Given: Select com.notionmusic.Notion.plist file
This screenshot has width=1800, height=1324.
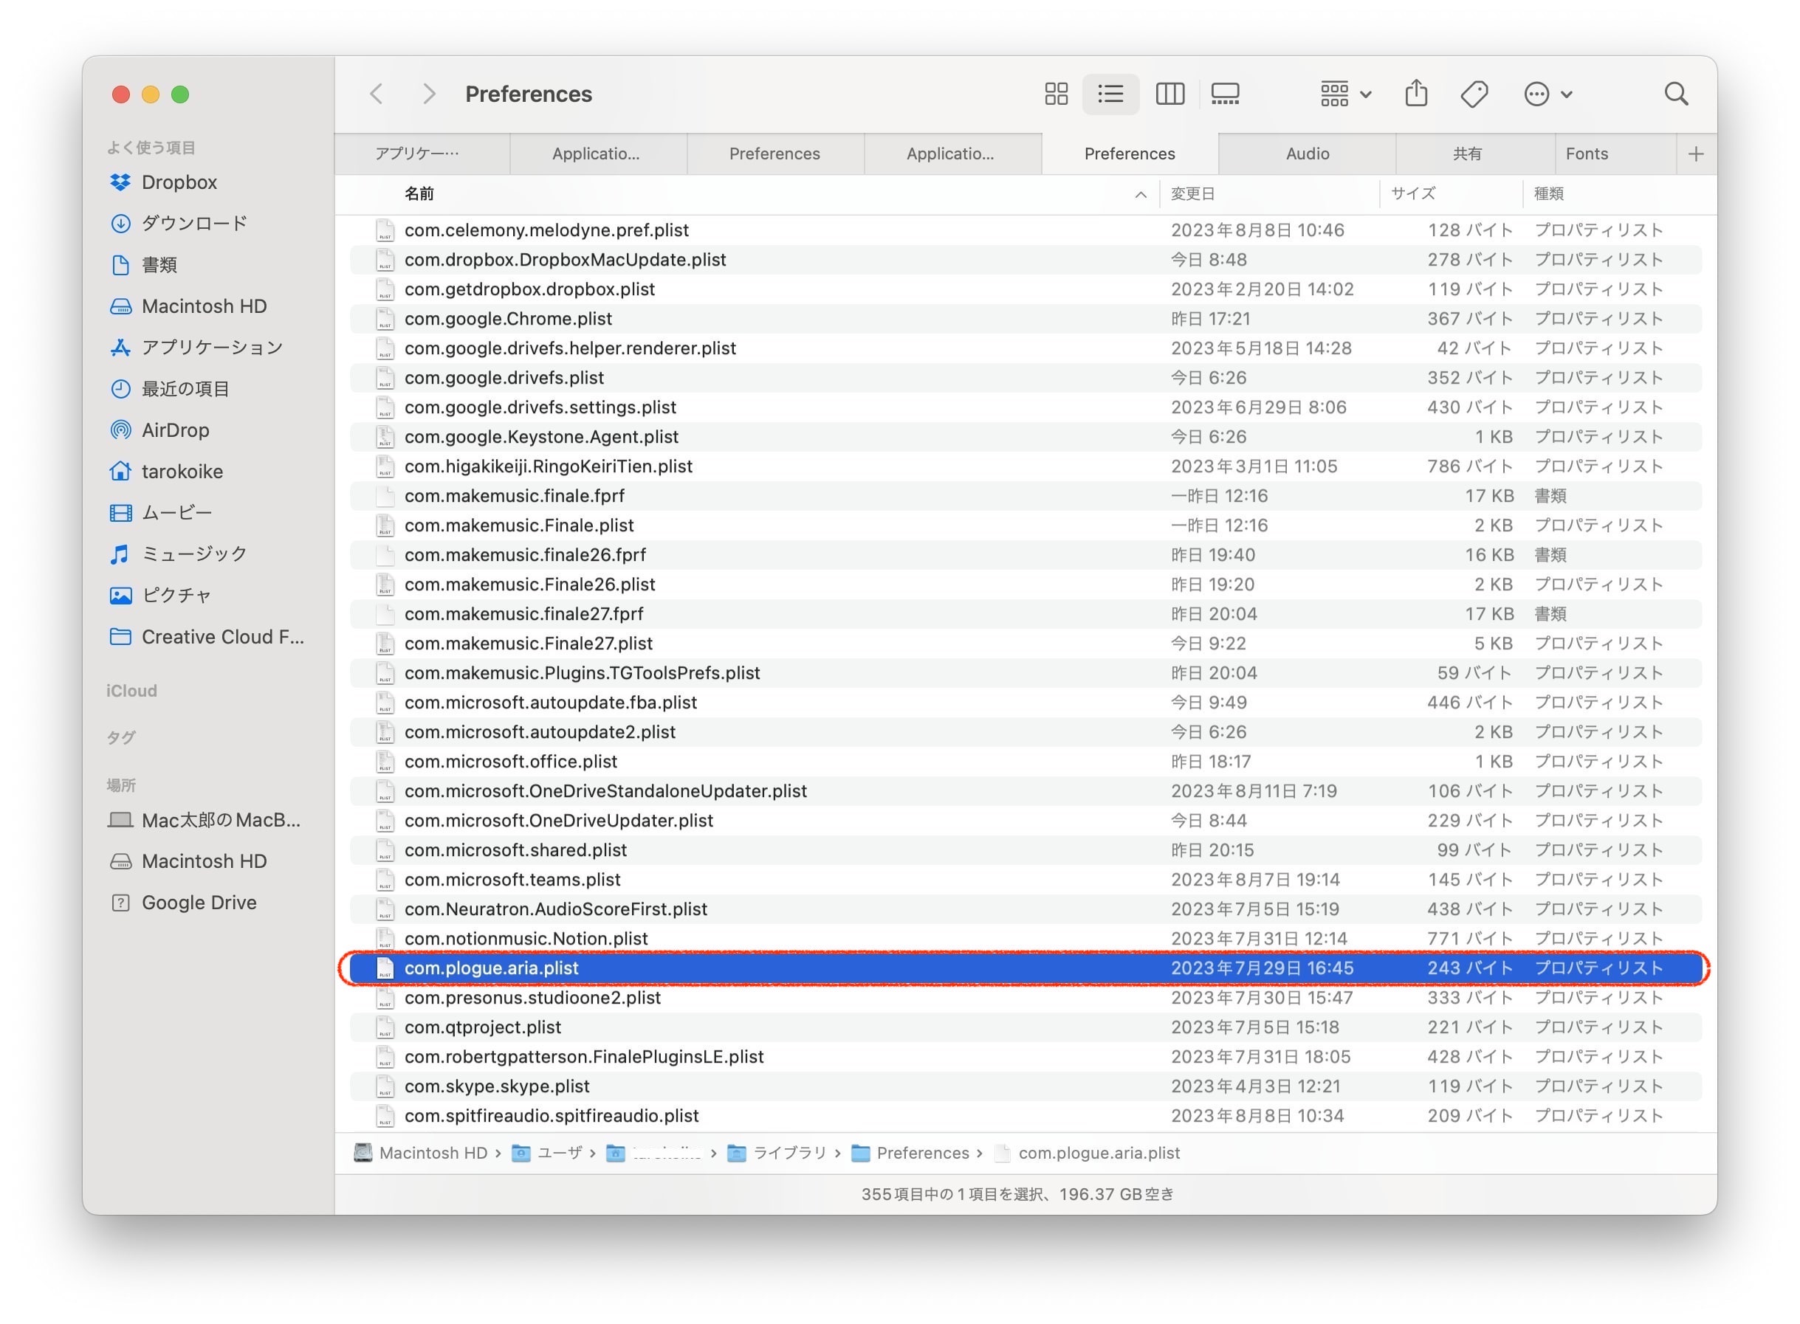Looking at the screenshot, I should tap(1026, 939).
